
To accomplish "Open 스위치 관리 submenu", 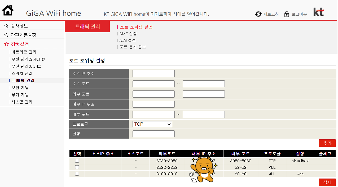I will [22, 73].
